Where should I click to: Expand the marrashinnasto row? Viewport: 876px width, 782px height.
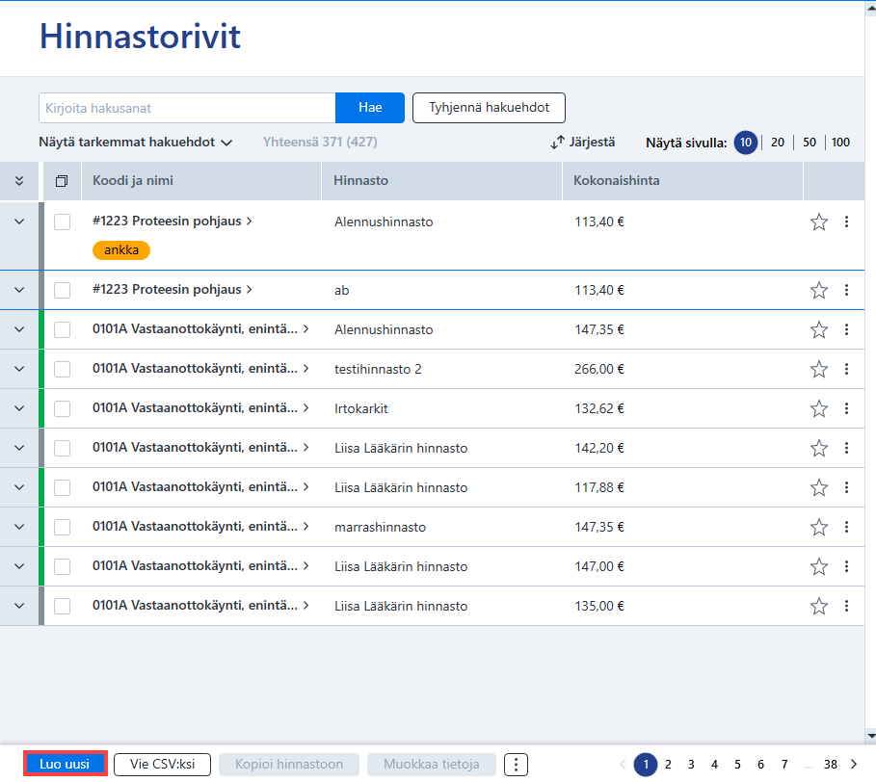pos(19,527)
